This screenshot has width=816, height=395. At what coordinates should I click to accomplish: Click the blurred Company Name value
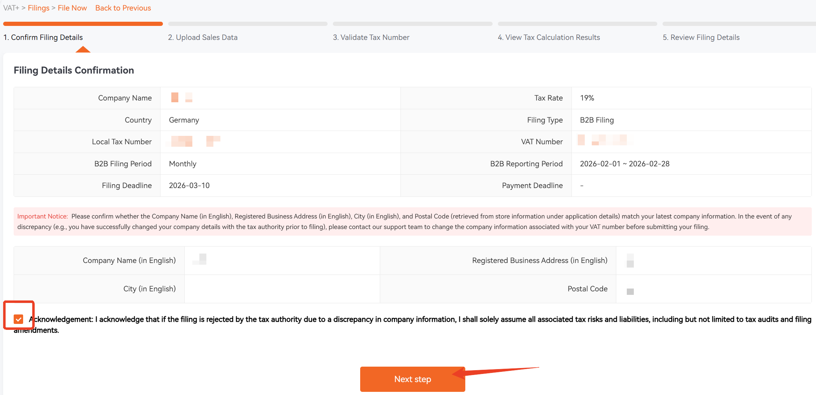point(182,97)
